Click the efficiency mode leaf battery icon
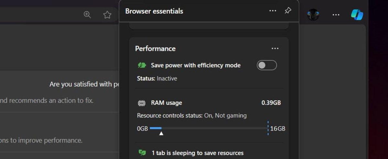Screen dimensions: 388x159 (142, 65)
